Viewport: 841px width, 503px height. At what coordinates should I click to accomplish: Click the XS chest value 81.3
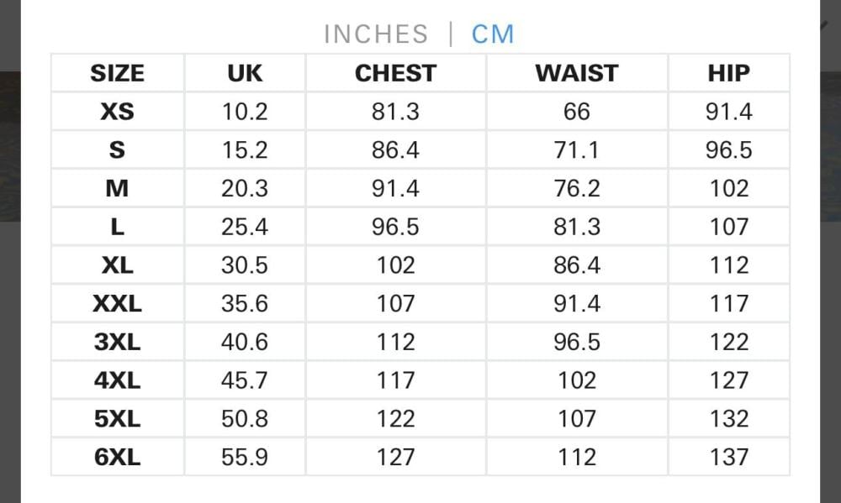coord(395,112)
